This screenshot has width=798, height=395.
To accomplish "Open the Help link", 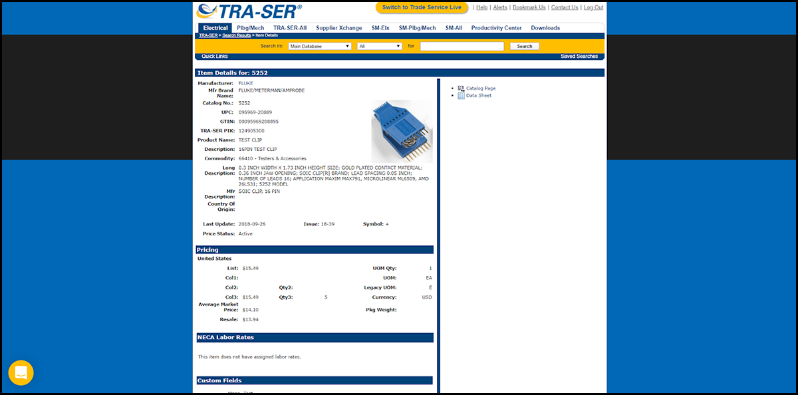I will coord(482,7).
